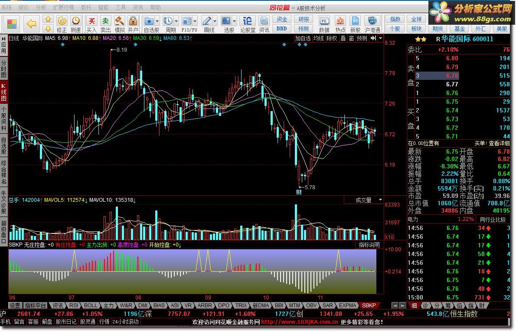
Task: Open the 系统 menu
Action: click(6, 7)
